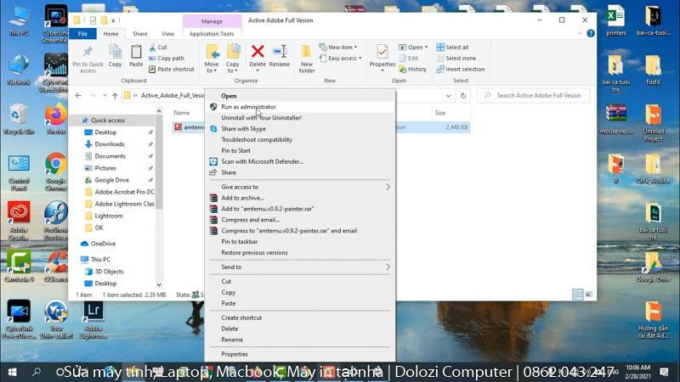
Task: Click the Copy icon in Clipboard group
Action: click(115, 55)
